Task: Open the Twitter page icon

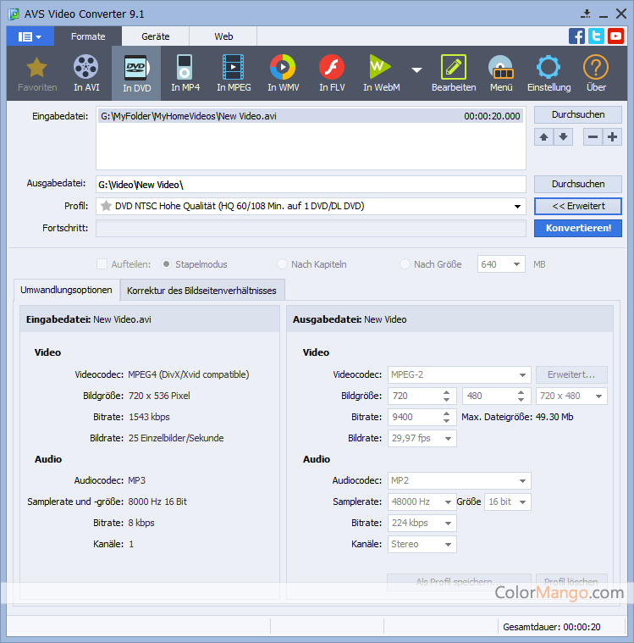Action: pyautogui.click(x=596, y=36)
